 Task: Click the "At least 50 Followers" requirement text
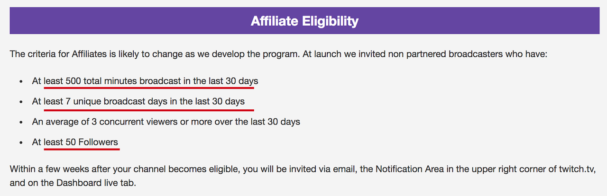point(75,142)
